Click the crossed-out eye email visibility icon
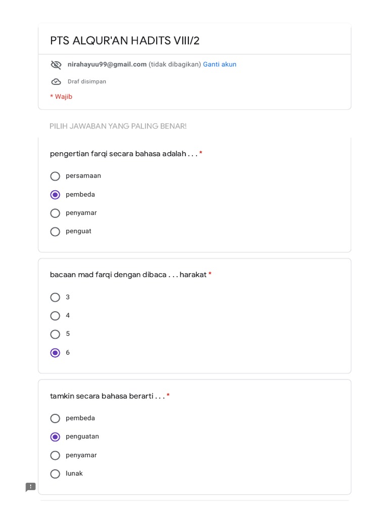388x518 pixels. pos(56,65)
